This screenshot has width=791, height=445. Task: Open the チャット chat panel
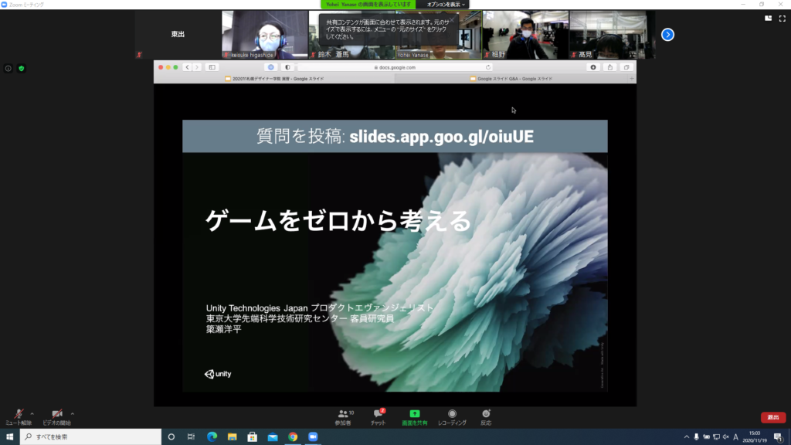tap(379, 417)
